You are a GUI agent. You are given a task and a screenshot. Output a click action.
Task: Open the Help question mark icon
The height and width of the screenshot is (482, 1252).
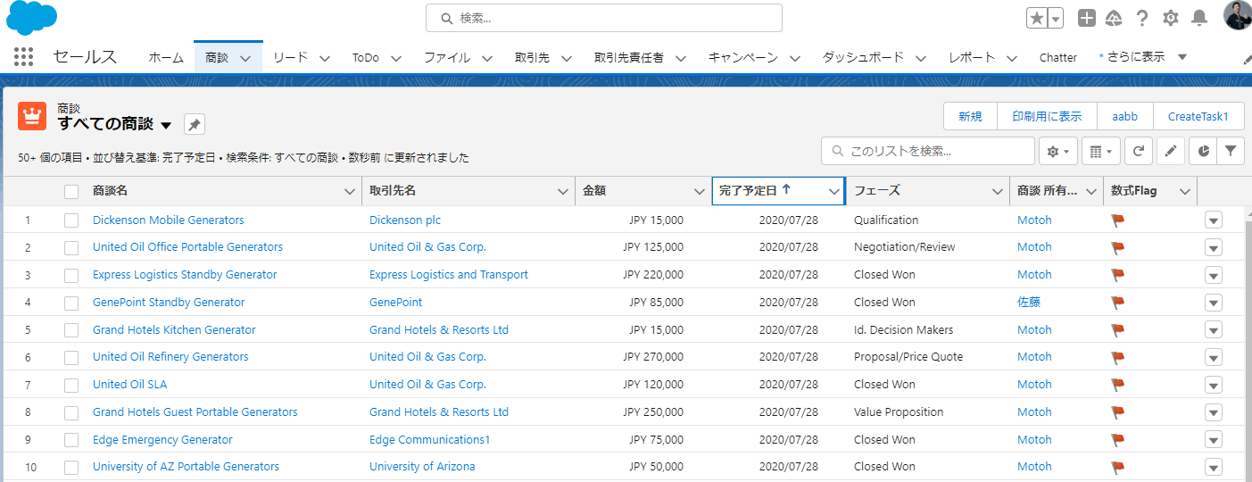point(1142,18)
